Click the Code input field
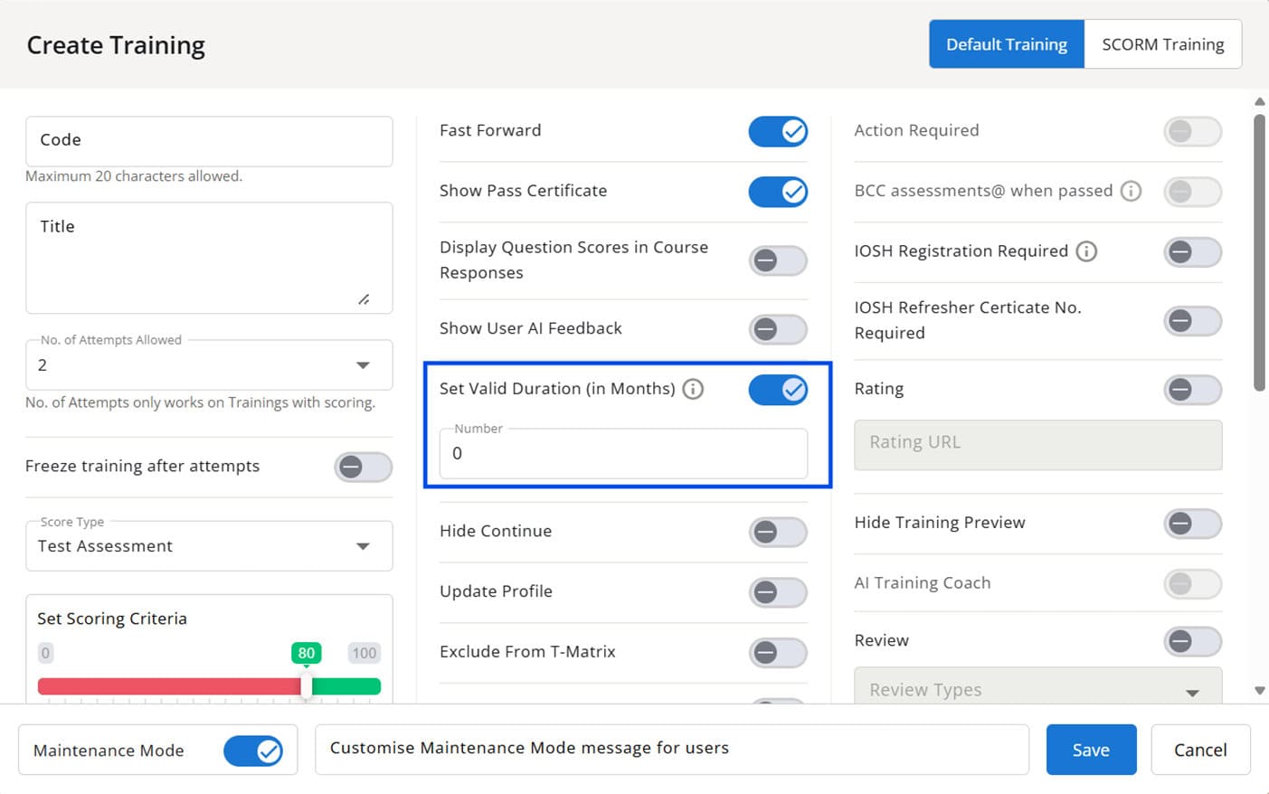 (209, 141)
